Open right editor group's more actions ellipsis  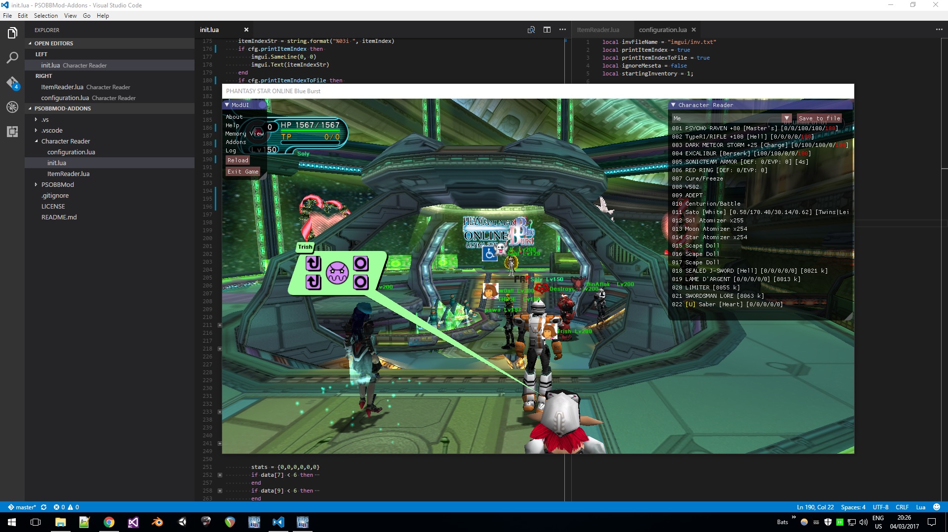pyautogui.click(x=939, y=30)
